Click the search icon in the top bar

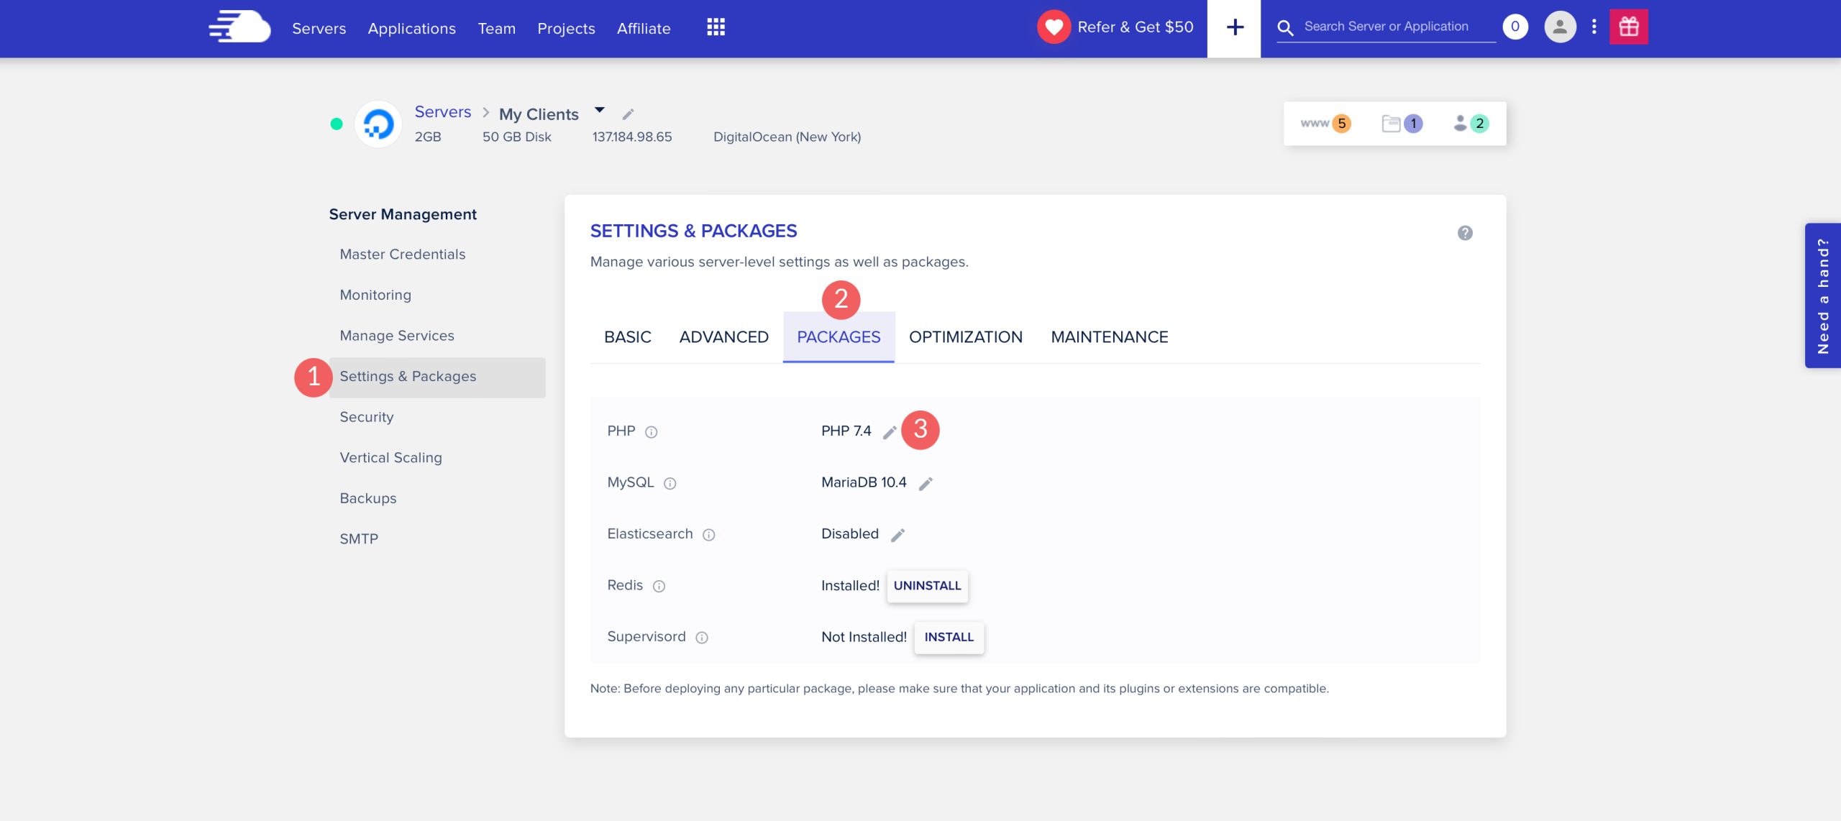click(1289, 27)
